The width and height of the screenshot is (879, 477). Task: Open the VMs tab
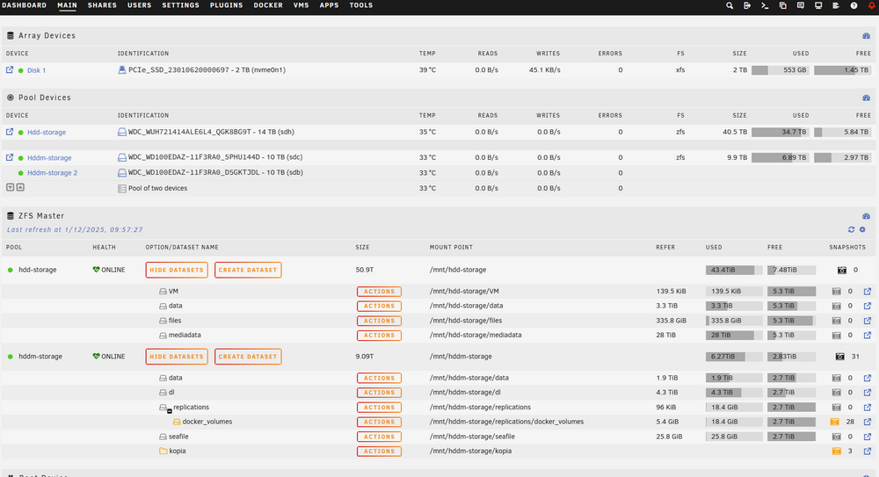pyautogui.click(x=301, y=5)
